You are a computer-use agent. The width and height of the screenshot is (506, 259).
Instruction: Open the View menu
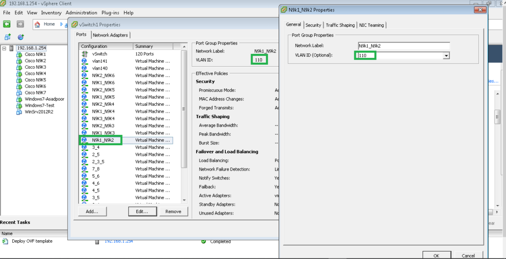[32, 12]
